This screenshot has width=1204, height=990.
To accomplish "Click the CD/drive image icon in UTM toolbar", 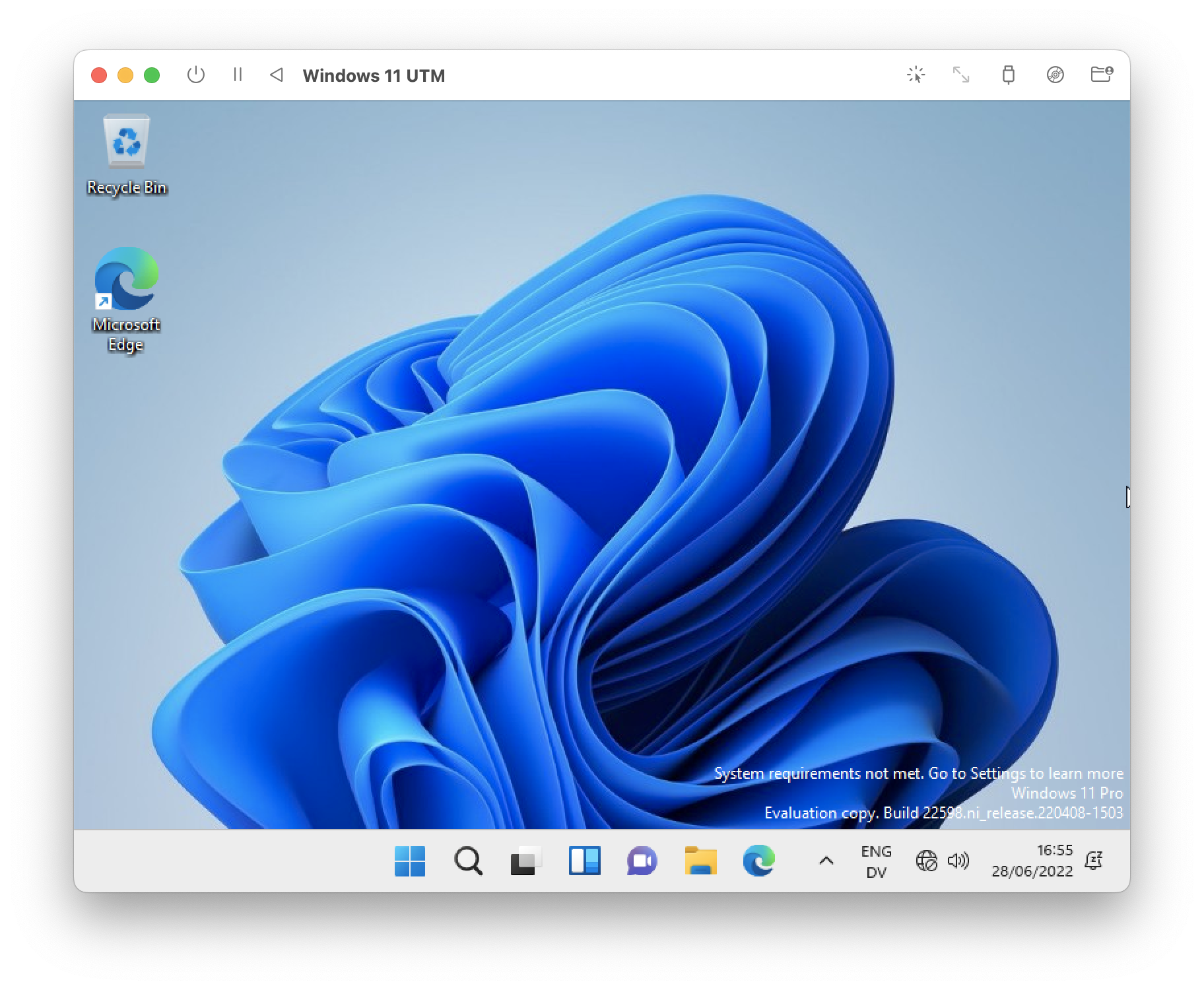I will pyautogui.click(x=1055, y=75).
